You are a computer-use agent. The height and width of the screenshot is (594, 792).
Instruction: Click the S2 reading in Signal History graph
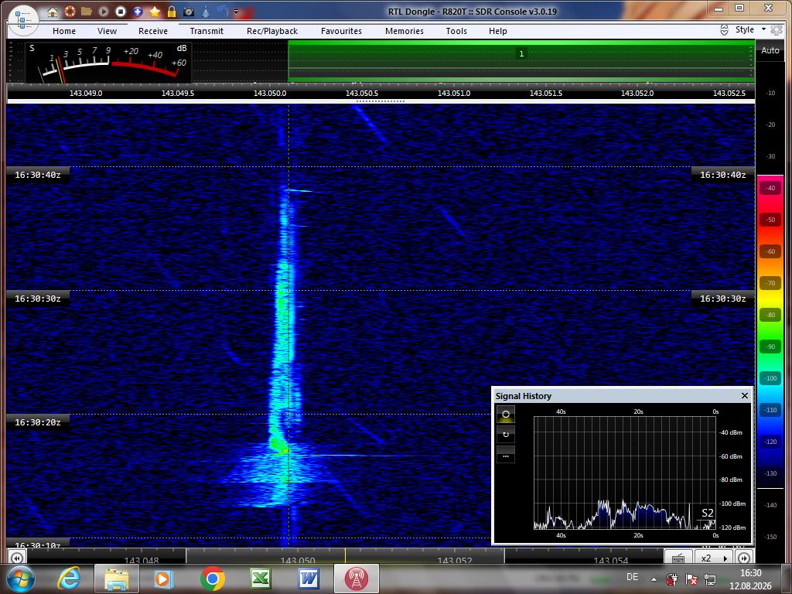708,514
